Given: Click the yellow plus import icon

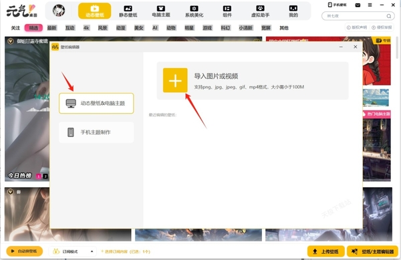Looking at the screenshot, I should coord(175,80).
